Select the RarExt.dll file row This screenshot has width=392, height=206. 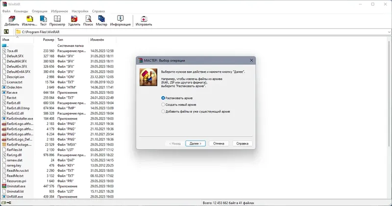(x=58, y=103)
